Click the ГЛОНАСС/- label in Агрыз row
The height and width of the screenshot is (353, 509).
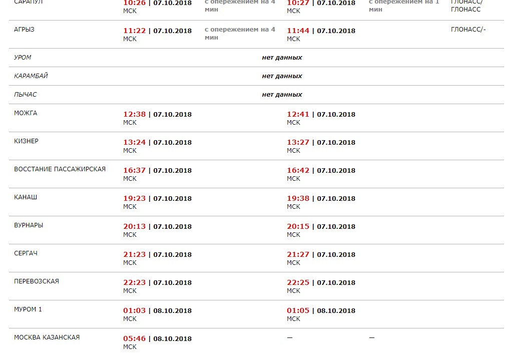click(468, 30)
